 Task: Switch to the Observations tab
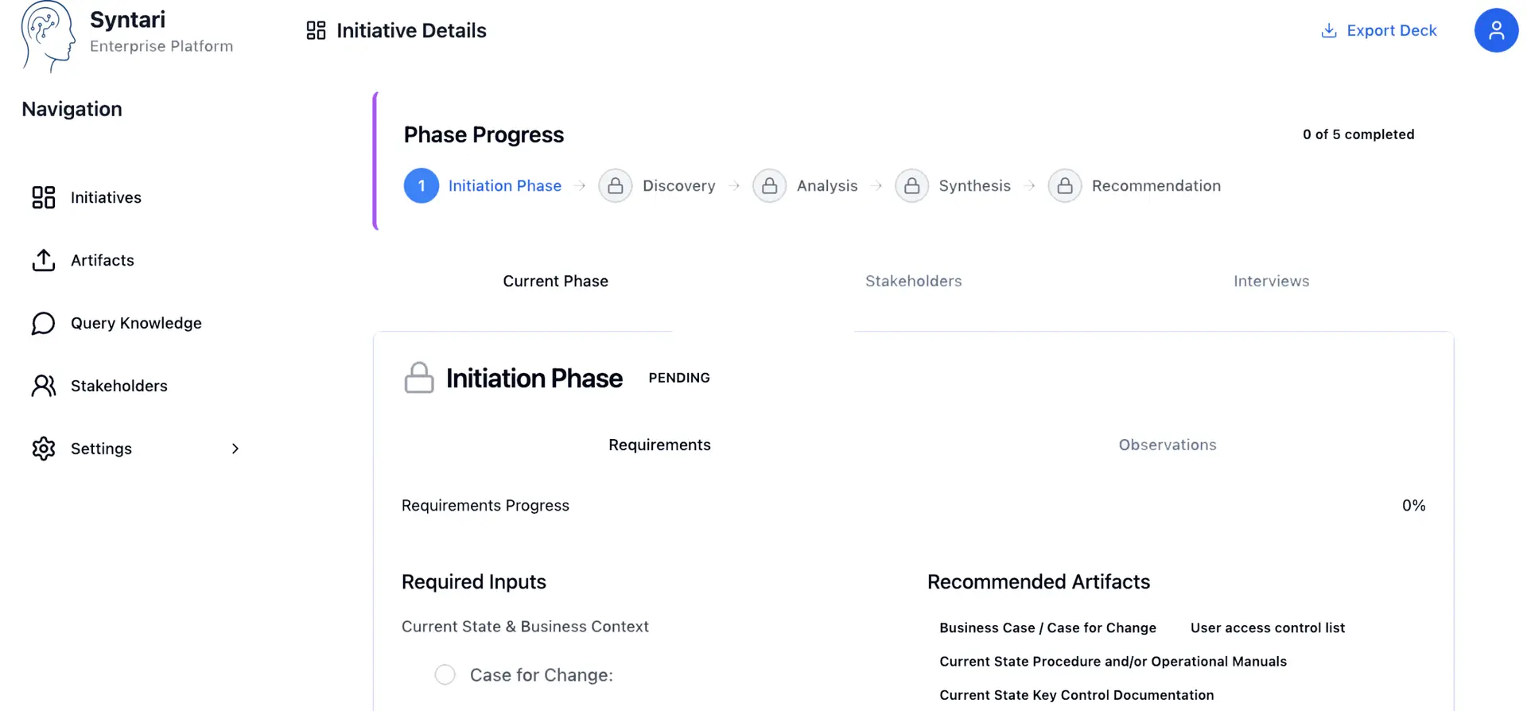pos(1167,445)
